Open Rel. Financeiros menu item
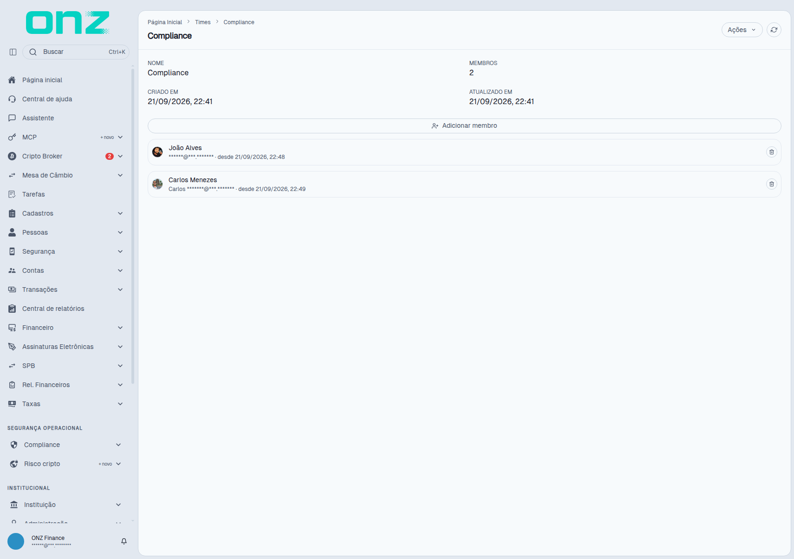The height and width of the screenshot is (559, 794). coord(66,385)
